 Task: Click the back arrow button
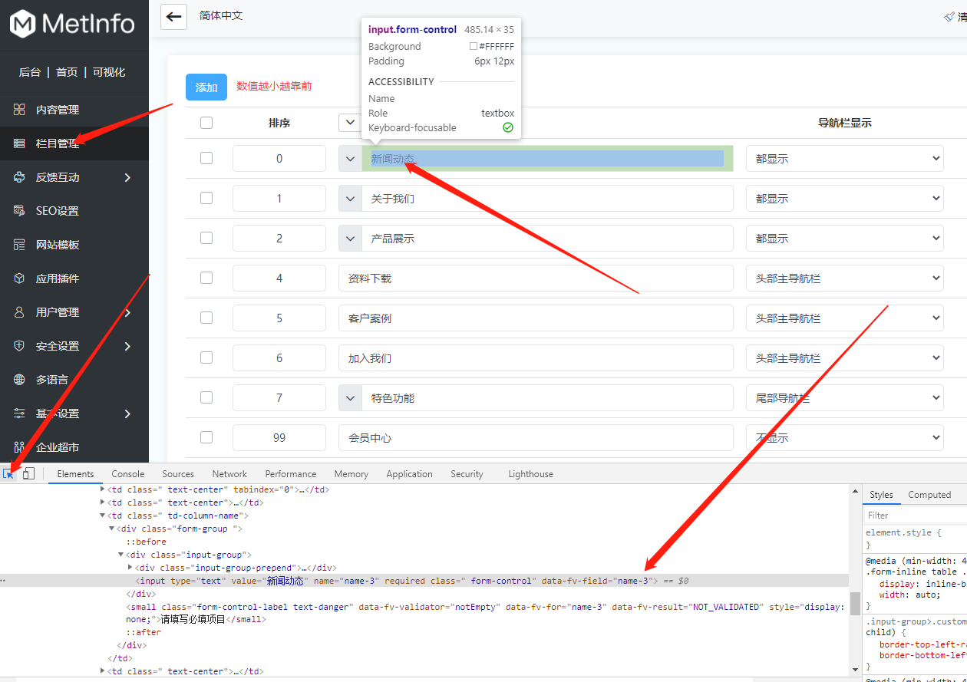pyautogui.click(x=174, y=16)
